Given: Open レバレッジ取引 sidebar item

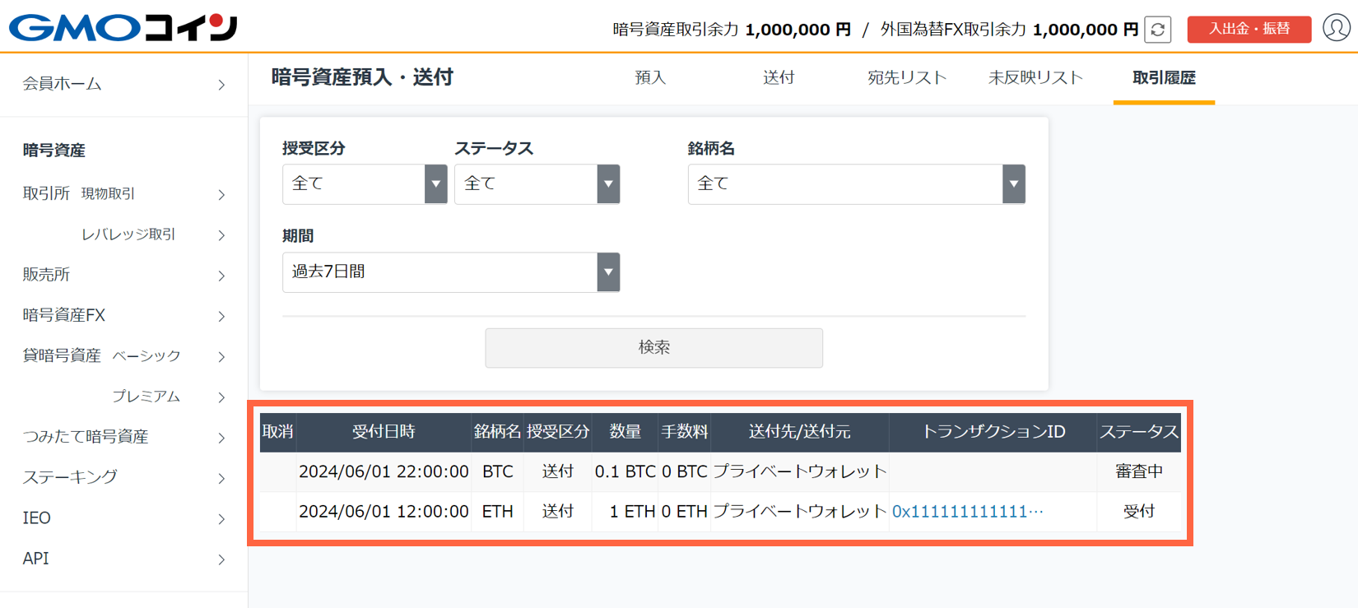Looking at the screenshot, I should (x=128, y=234).
